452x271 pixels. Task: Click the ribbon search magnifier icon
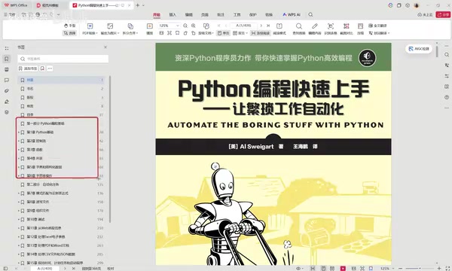(310, 15)
